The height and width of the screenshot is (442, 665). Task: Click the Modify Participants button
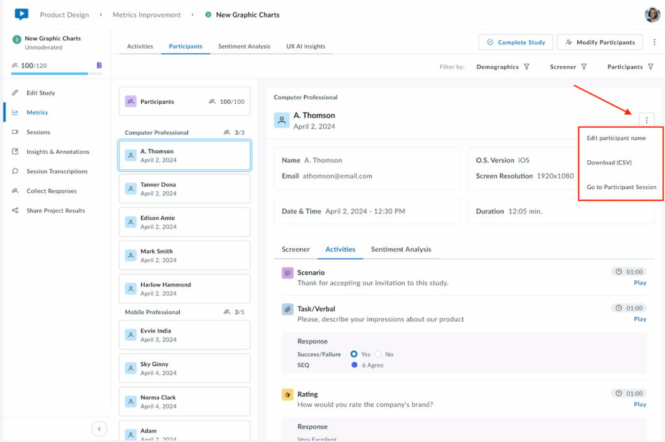pos(599,42)
